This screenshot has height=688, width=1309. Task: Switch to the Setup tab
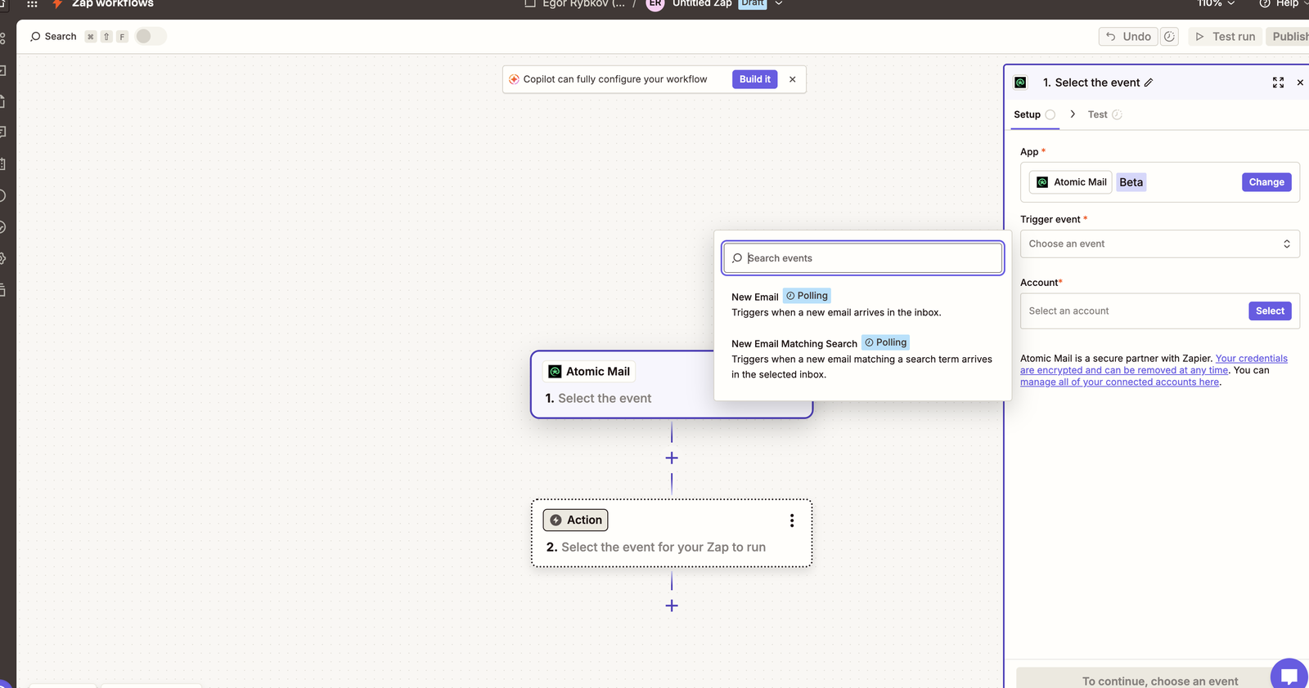pyautogui.click(x=1035, y=114)
